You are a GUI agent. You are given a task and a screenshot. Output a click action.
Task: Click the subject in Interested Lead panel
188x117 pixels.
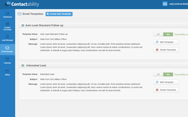tap(53, 79)
